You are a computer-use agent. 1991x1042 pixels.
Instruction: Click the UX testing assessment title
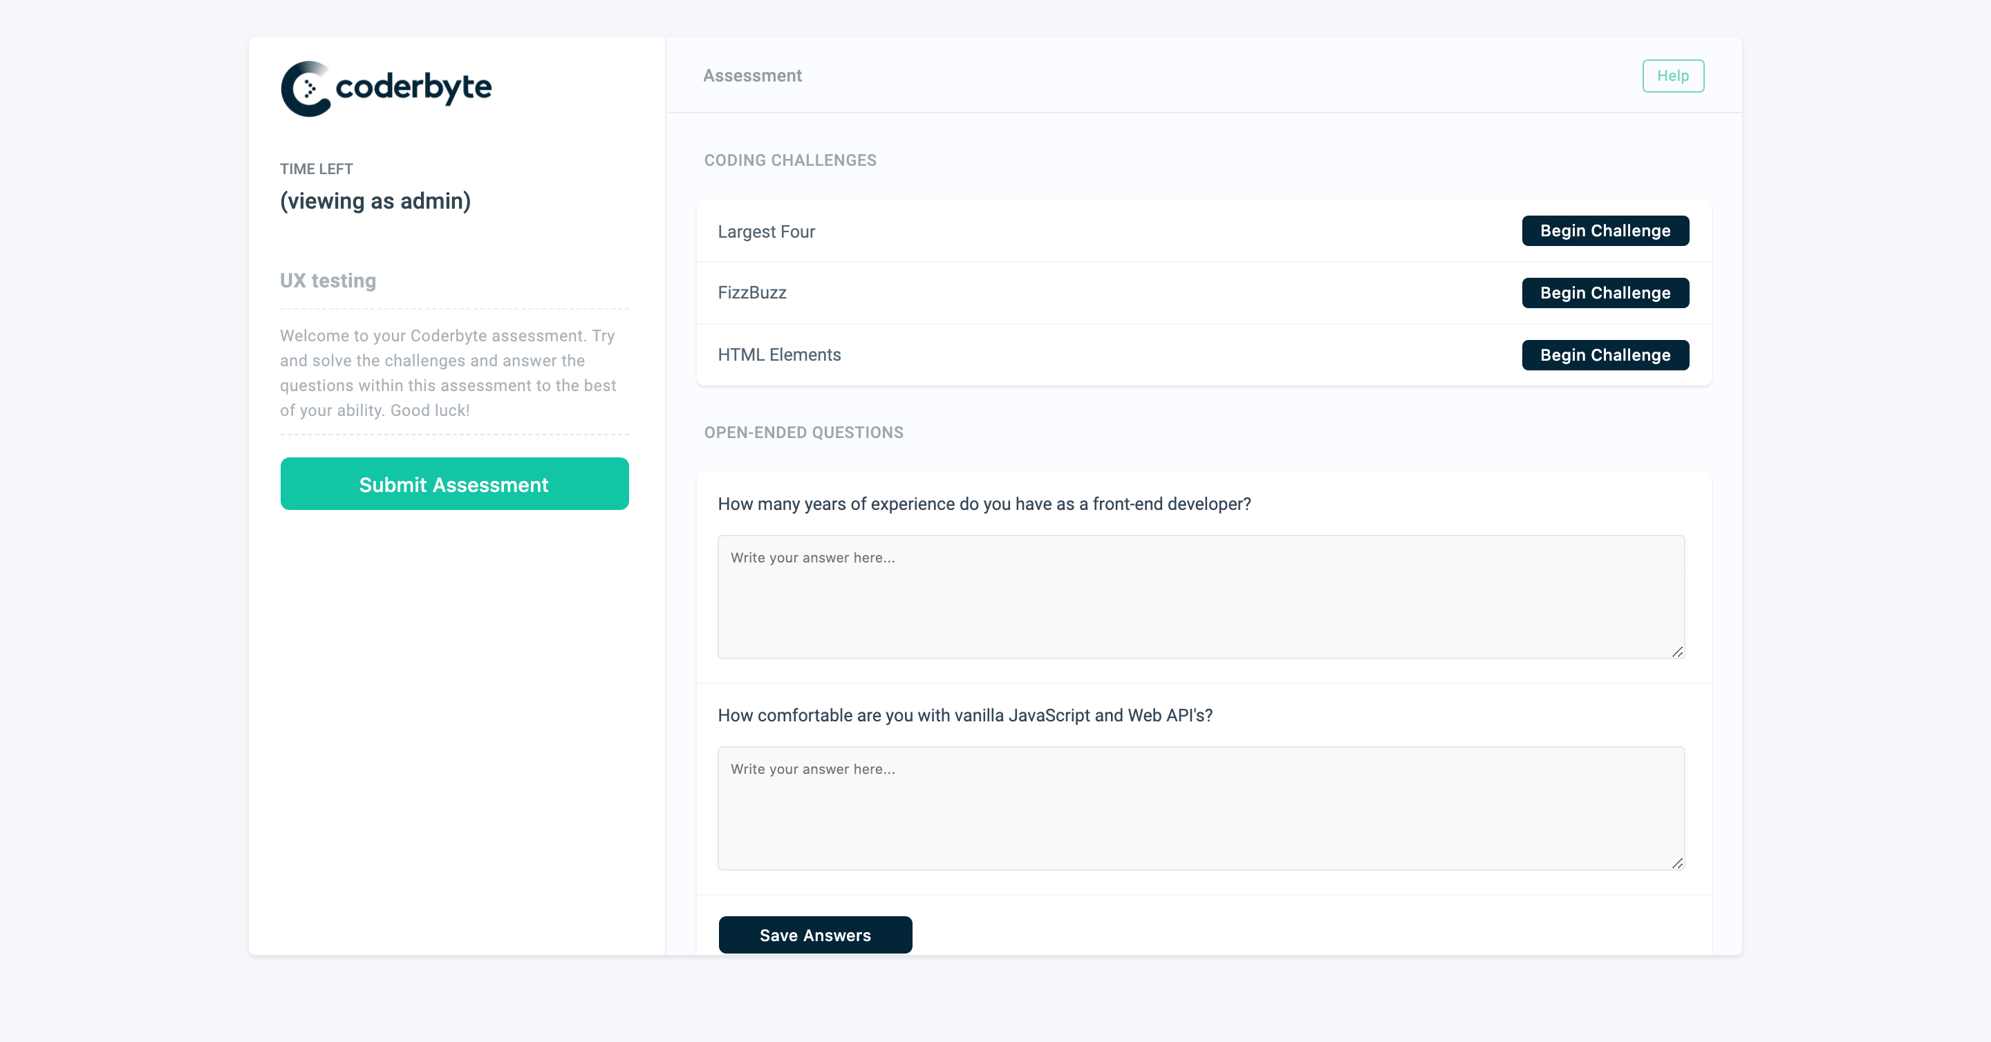coord(328,281)
